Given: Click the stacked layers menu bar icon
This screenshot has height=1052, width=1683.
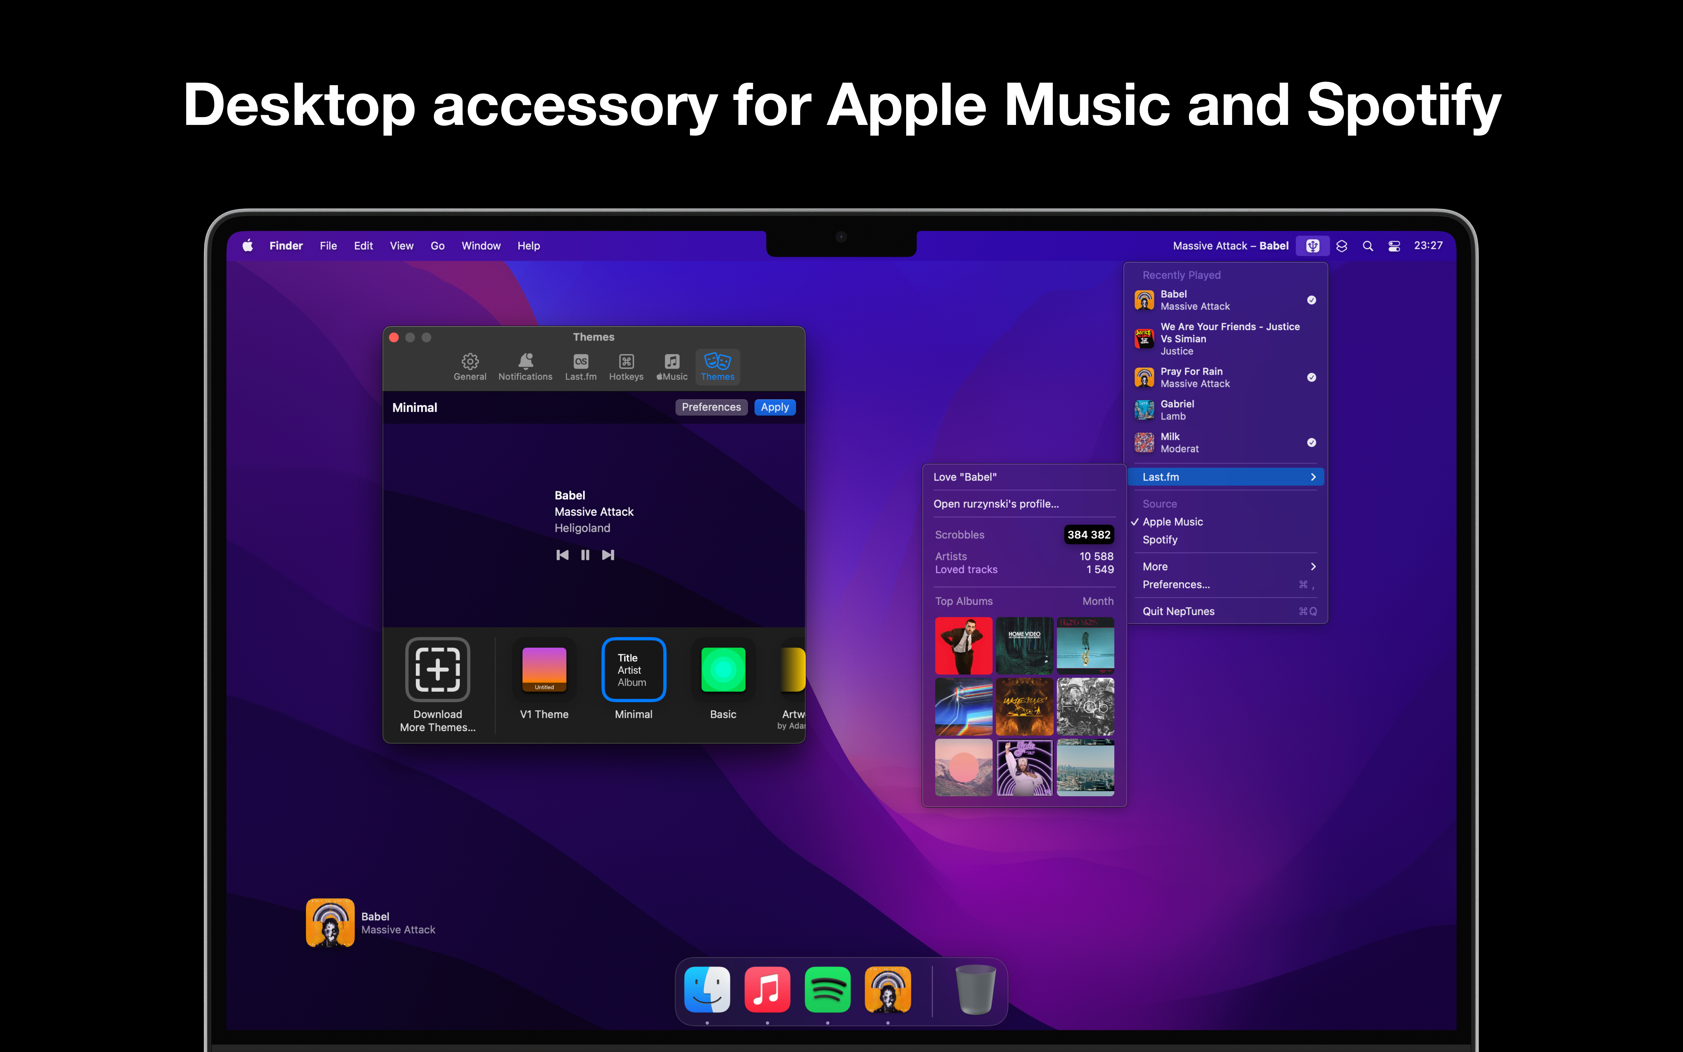Looking at the screenshot, I should pyautogui.click(x=1341, y=246).
